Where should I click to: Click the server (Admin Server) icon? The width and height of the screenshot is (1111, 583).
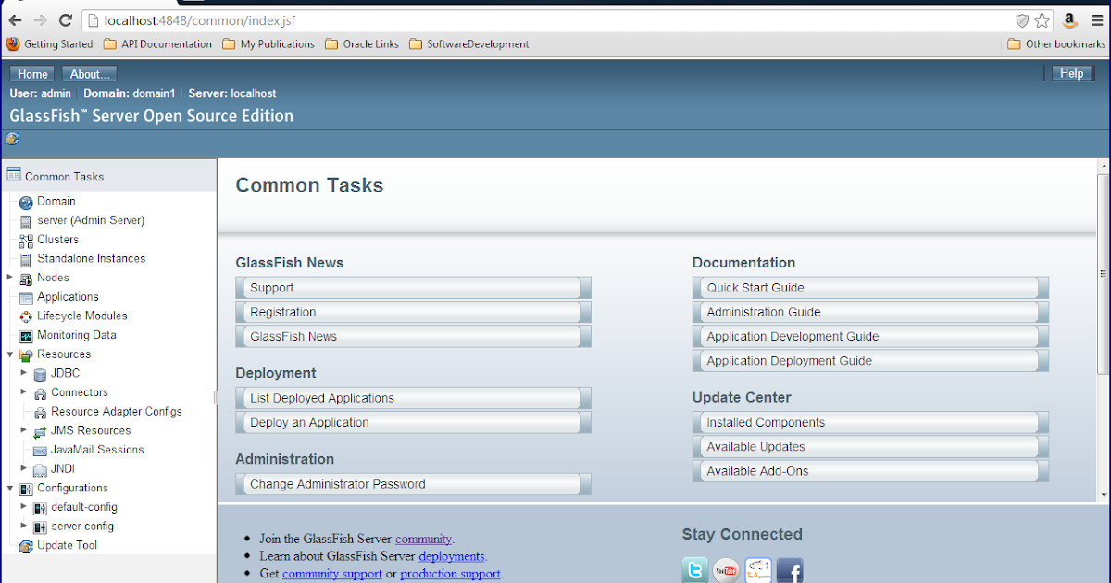coord(24,220)
